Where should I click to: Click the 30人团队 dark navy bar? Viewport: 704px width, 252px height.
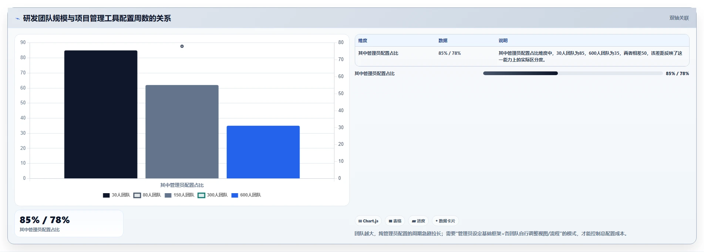(x=101, y=114)
